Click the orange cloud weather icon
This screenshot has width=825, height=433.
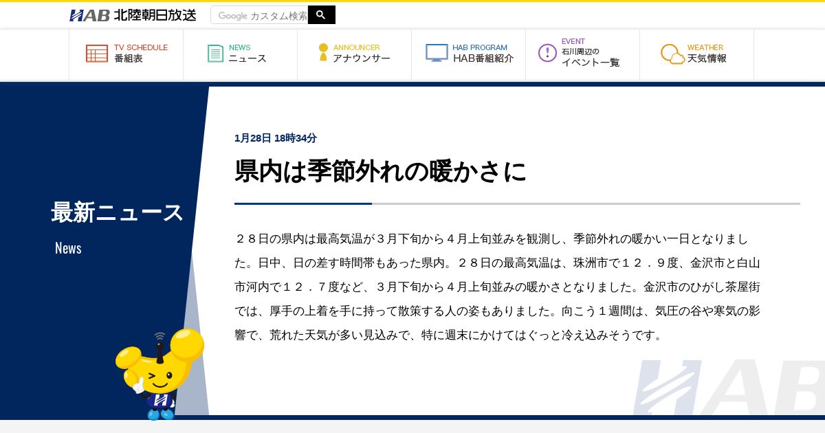click(672, 54)
